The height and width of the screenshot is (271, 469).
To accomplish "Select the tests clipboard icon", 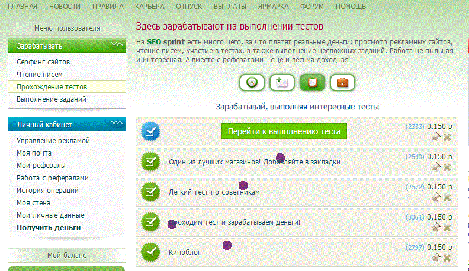I will pos(312,82).
